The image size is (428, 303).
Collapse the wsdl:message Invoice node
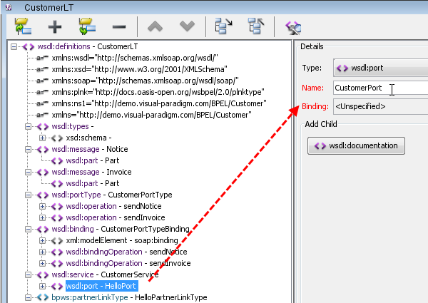tap(28, 172)
